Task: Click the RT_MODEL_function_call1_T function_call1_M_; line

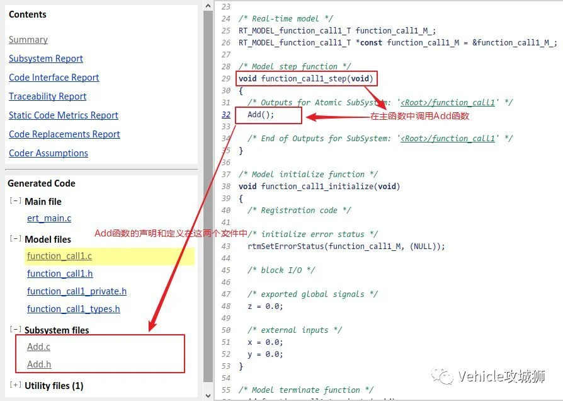Action: click(x=337, y=30)
